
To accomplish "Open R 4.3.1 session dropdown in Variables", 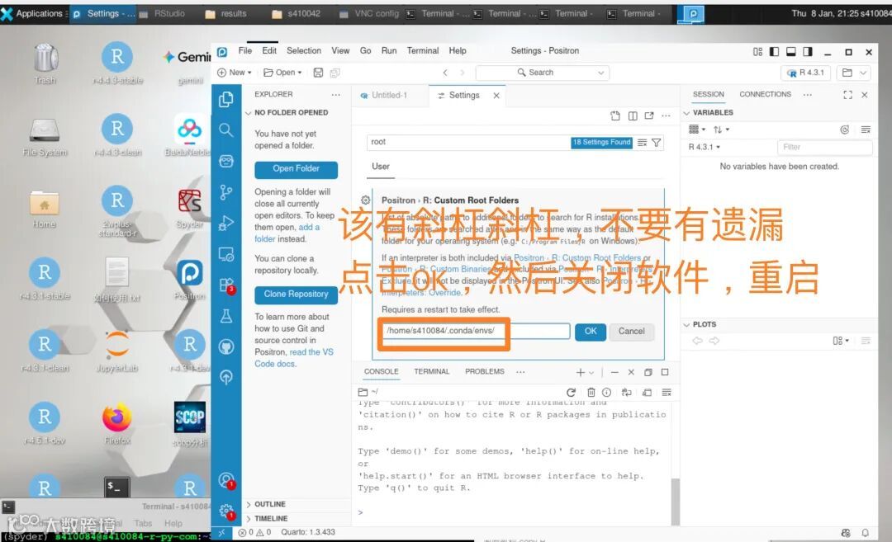I will 705,147.
